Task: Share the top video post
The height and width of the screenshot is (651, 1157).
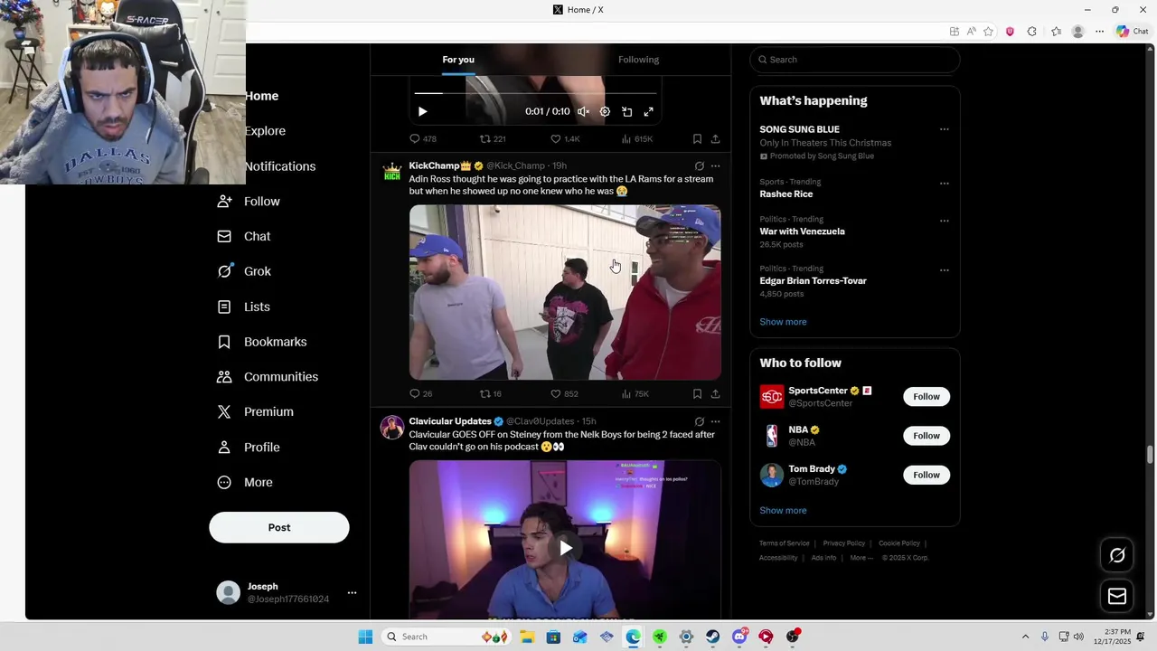Action: (715, 138)
